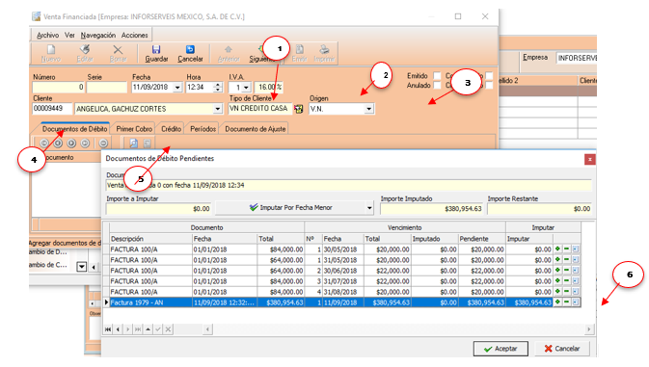
Task: Switch to the Crédito tab
Action: point(171,129)
